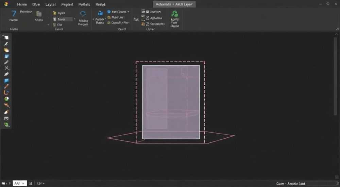This screenshot has height=187, width=340.
Task: Click the status text at the bottom right
Action: [291, 184]
